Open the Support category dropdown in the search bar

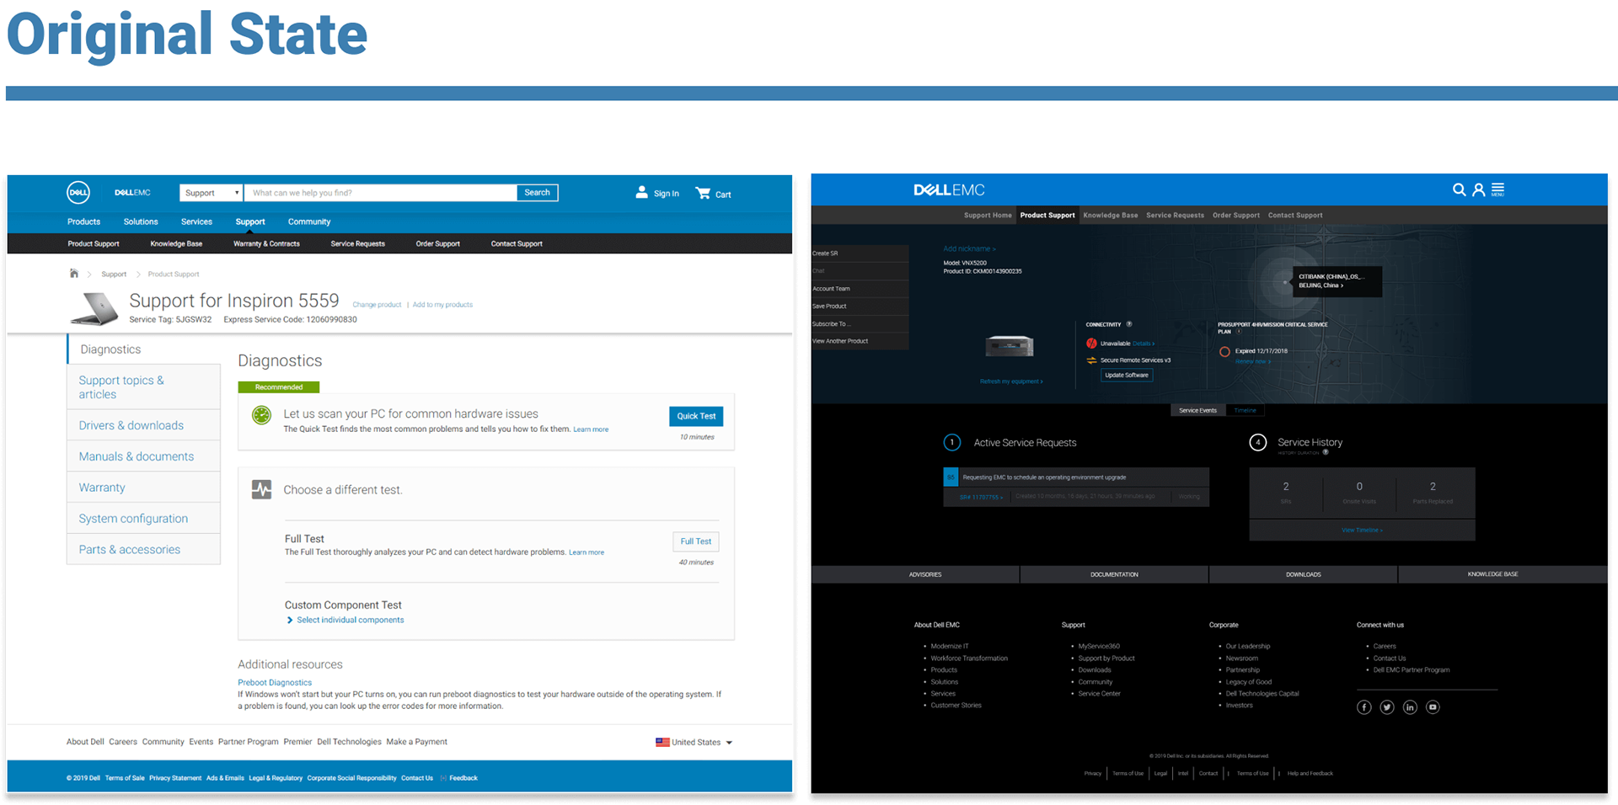211,193
